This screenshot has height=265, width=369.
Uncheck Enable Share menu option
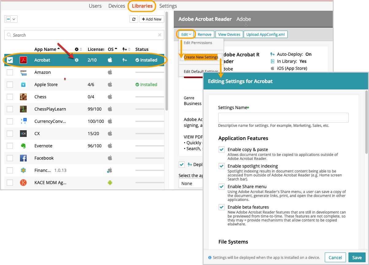point(222,187)
